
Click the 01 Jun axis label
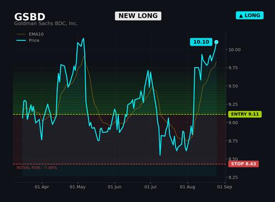point(114,187)
